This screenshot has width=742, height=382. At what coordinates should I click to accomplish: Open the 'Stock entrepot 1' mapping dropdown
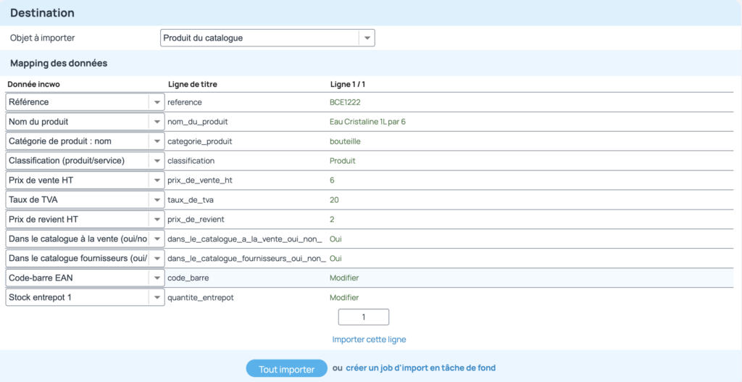tap(86, 298)
